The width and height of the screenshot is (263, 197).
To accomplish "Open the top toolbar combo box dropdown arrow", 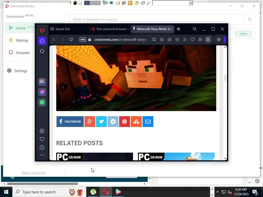I will click(191, 3).
